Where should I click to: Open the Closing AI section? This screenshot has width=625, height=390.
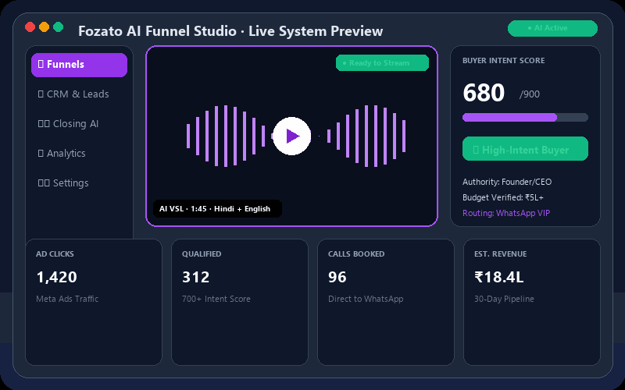pos(68,124)
